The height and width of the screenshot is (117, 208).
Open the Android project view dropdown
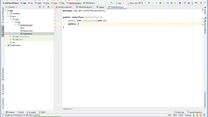[x=11, y=7]
